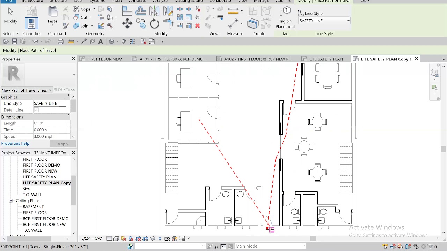This screenshot has height=251, width=447.
Task: Activate the Rotate tool
Action: 154,24
